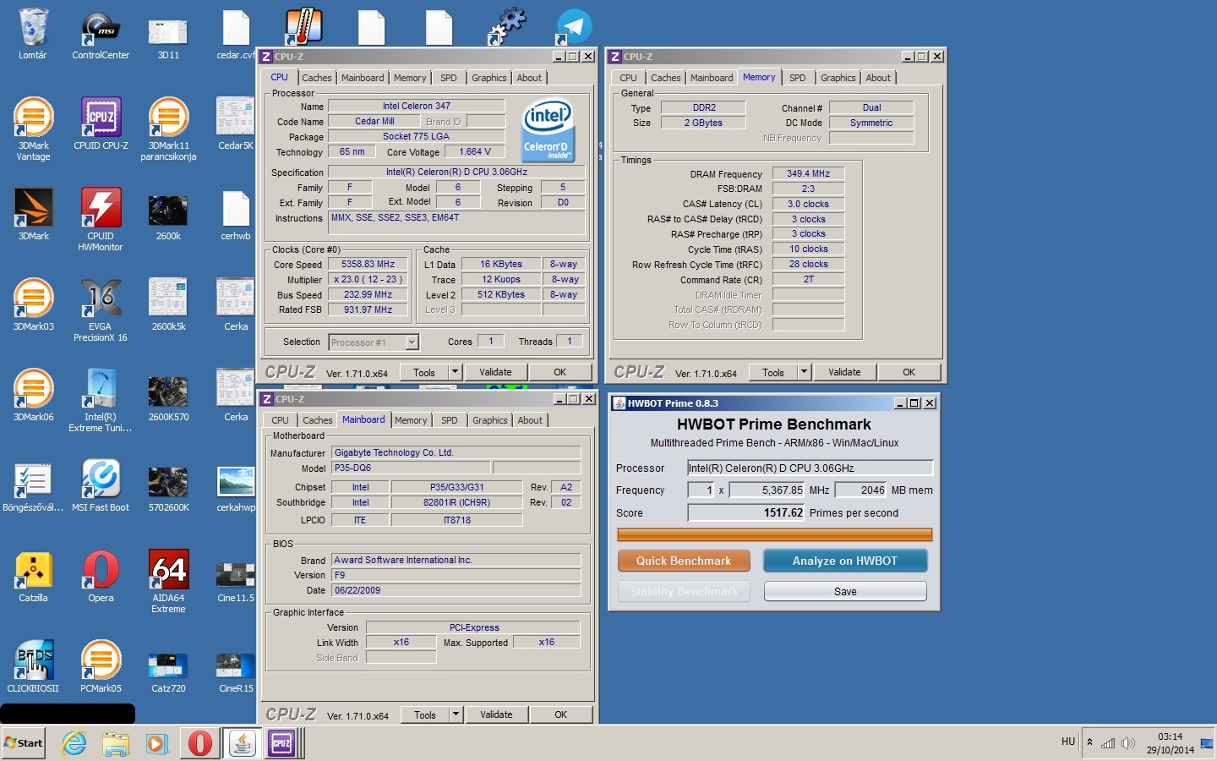Open the Lomtár recycle bin icon
The height and width of the screenshot is (761, 1217).
click(x=33, y=27)
